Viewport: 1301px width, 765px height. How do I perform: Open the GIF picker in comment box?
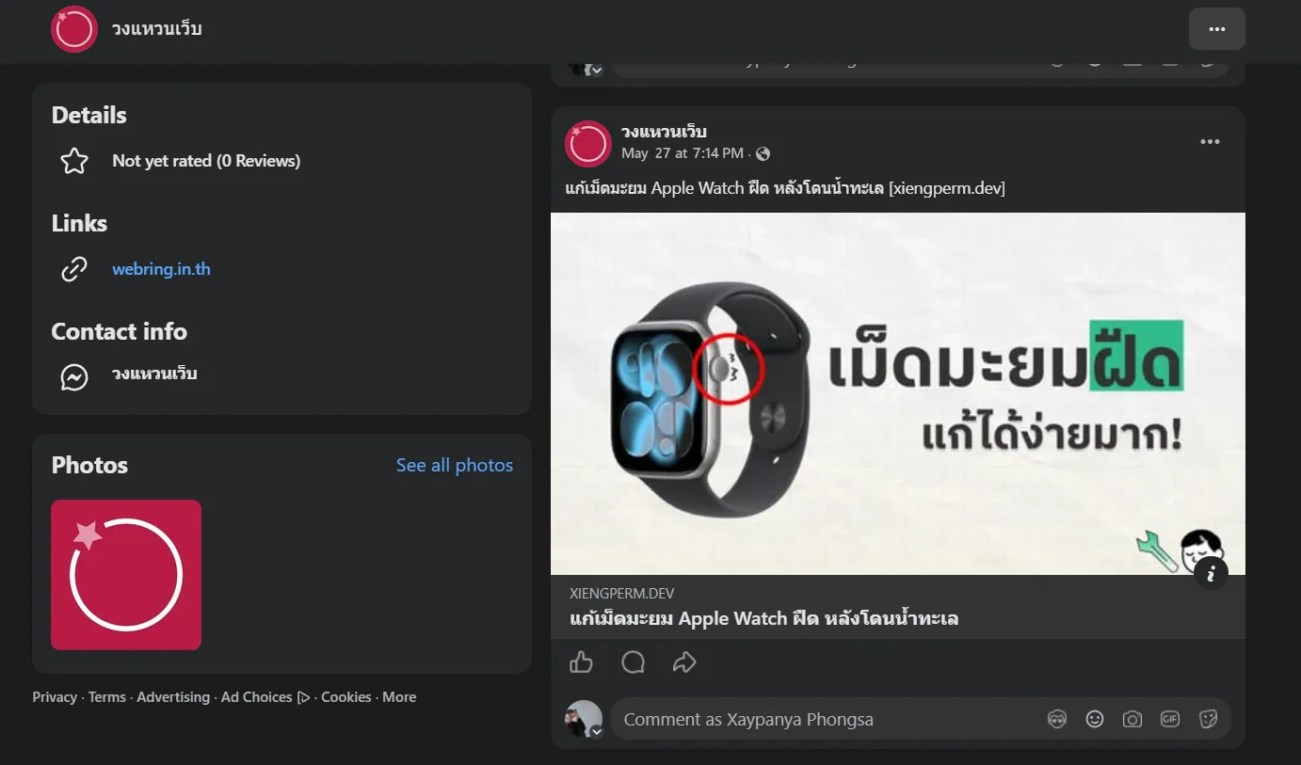tap(1170, 720)
